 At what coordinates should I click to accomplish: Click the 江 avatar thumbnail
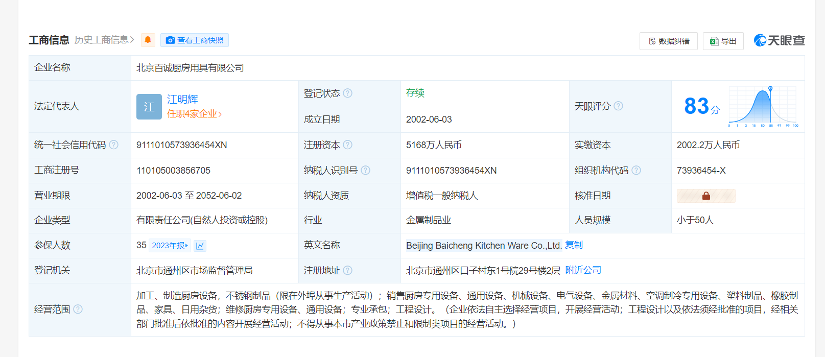[149, 107]
